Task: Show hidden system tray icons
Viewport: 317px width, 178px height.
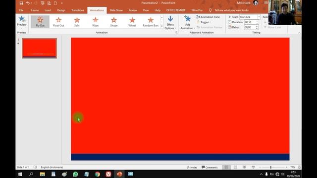Action: click(261, 174)
